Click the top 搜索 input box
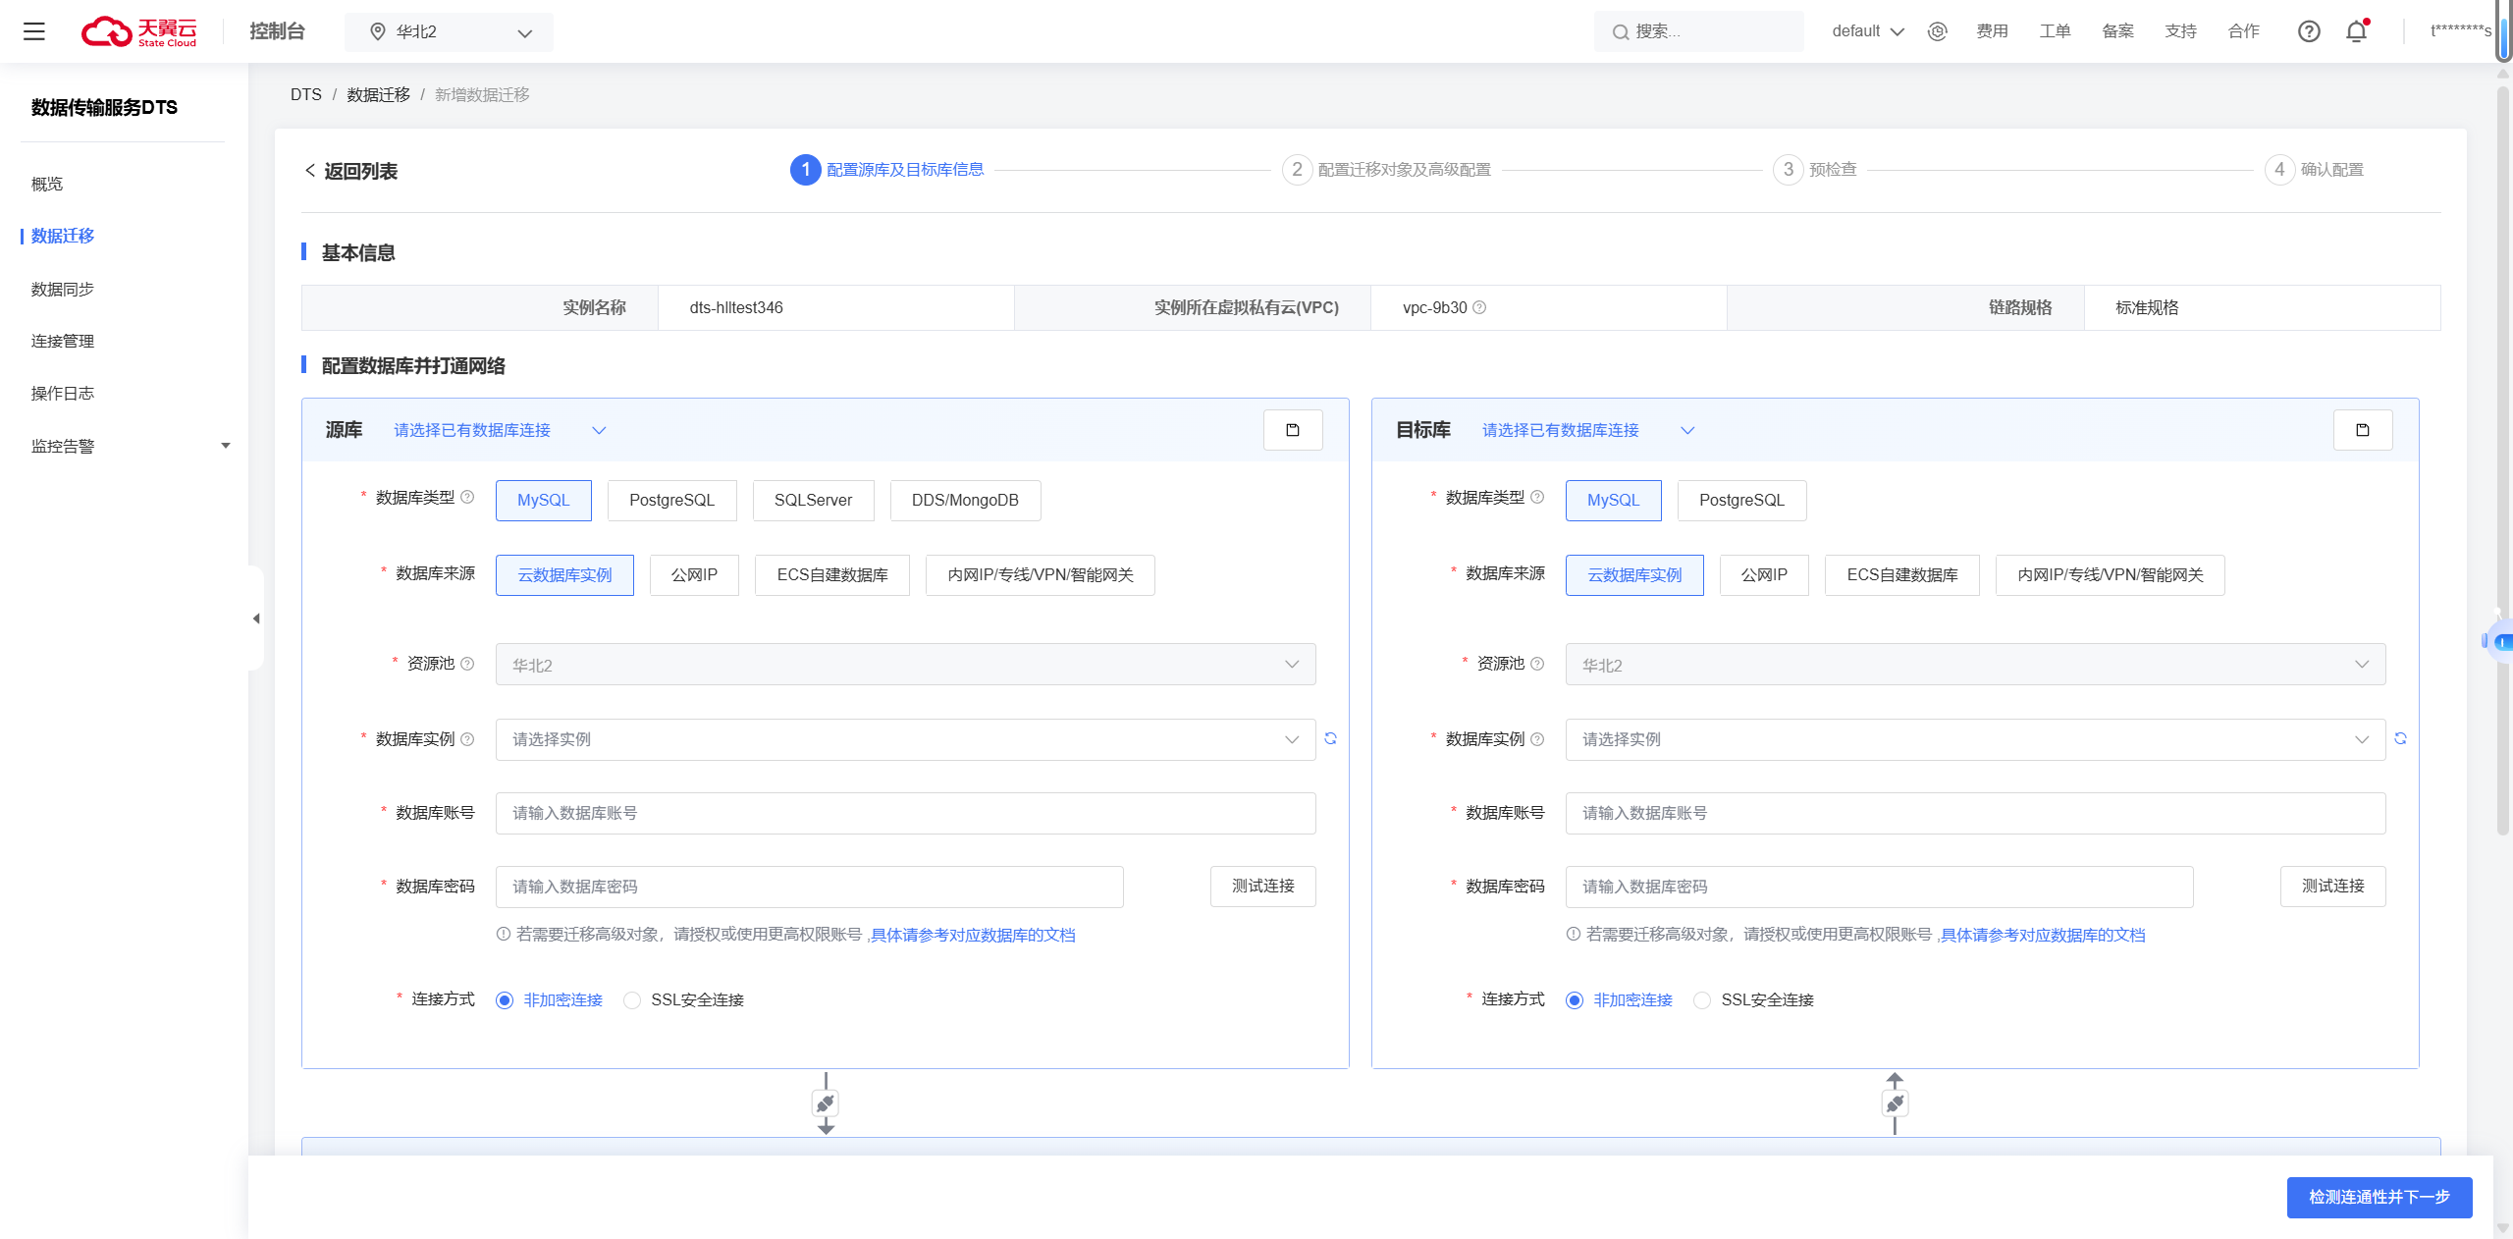2513x1239 pixels. point(1698,31)
